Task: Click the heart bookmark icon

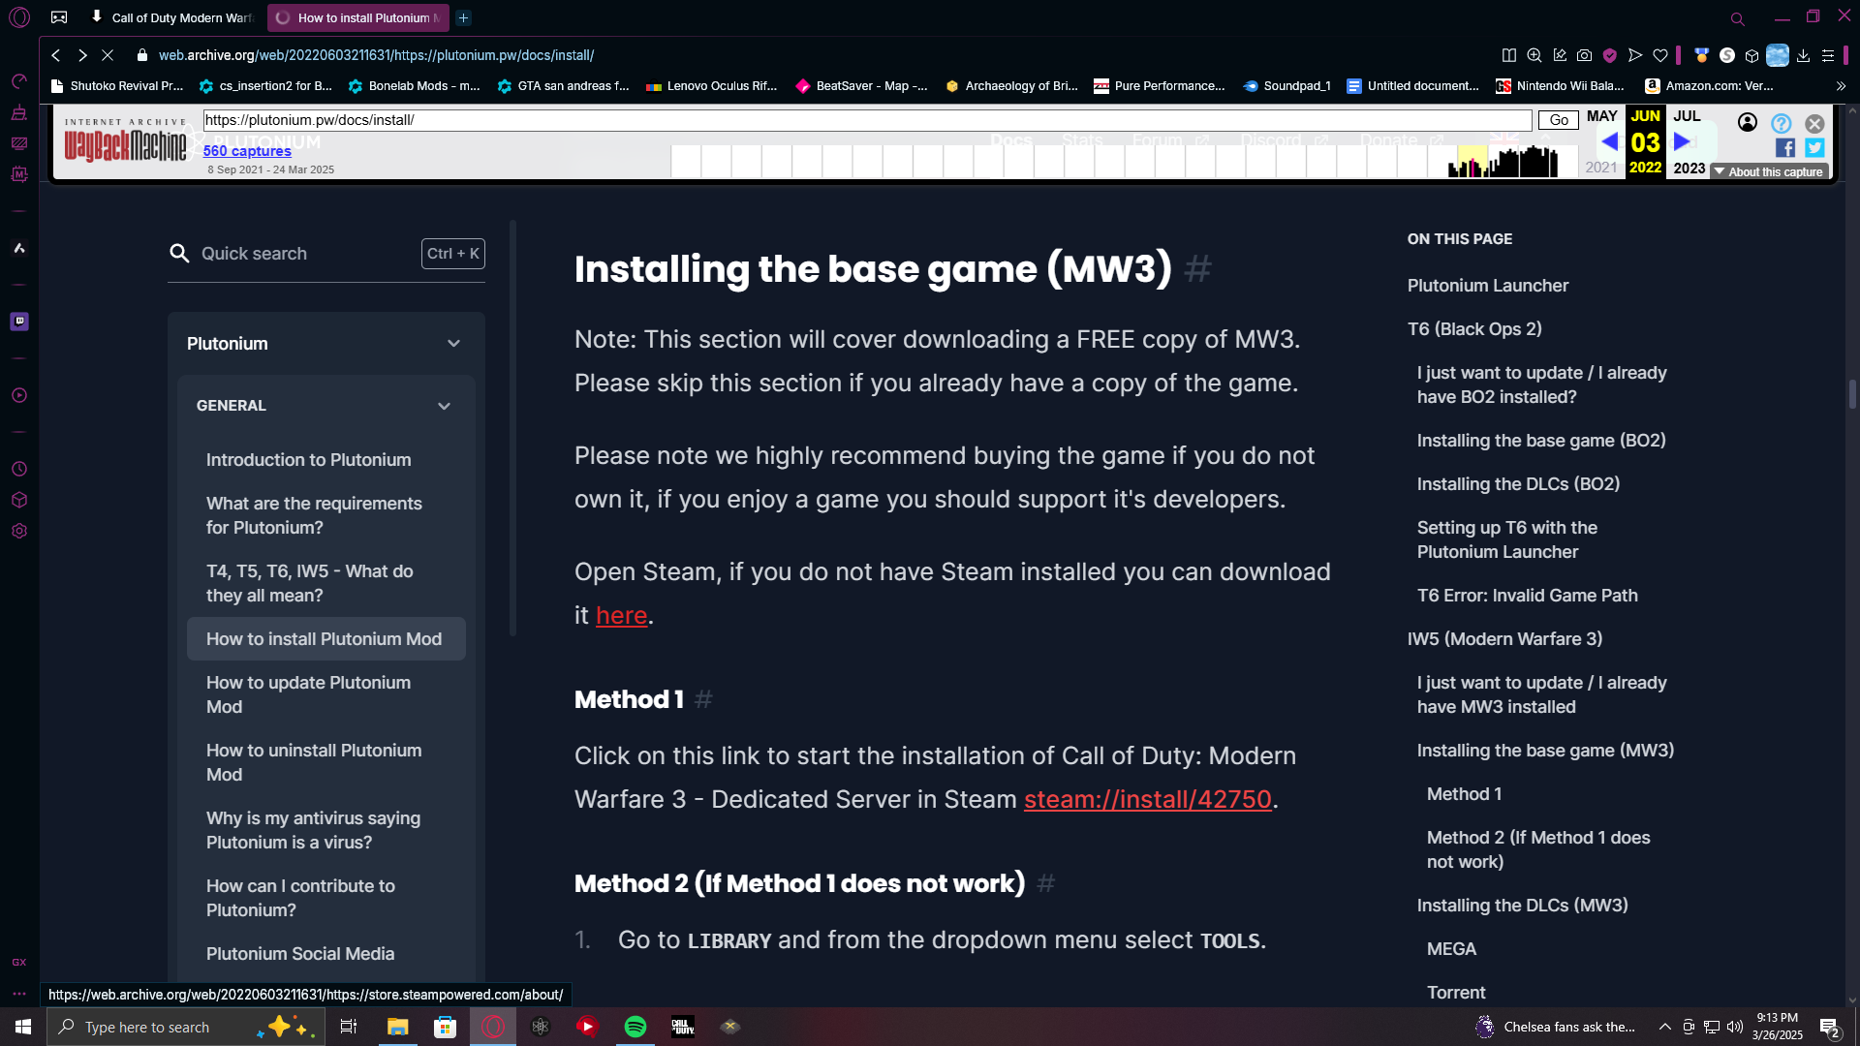Action: point(1660,56)
